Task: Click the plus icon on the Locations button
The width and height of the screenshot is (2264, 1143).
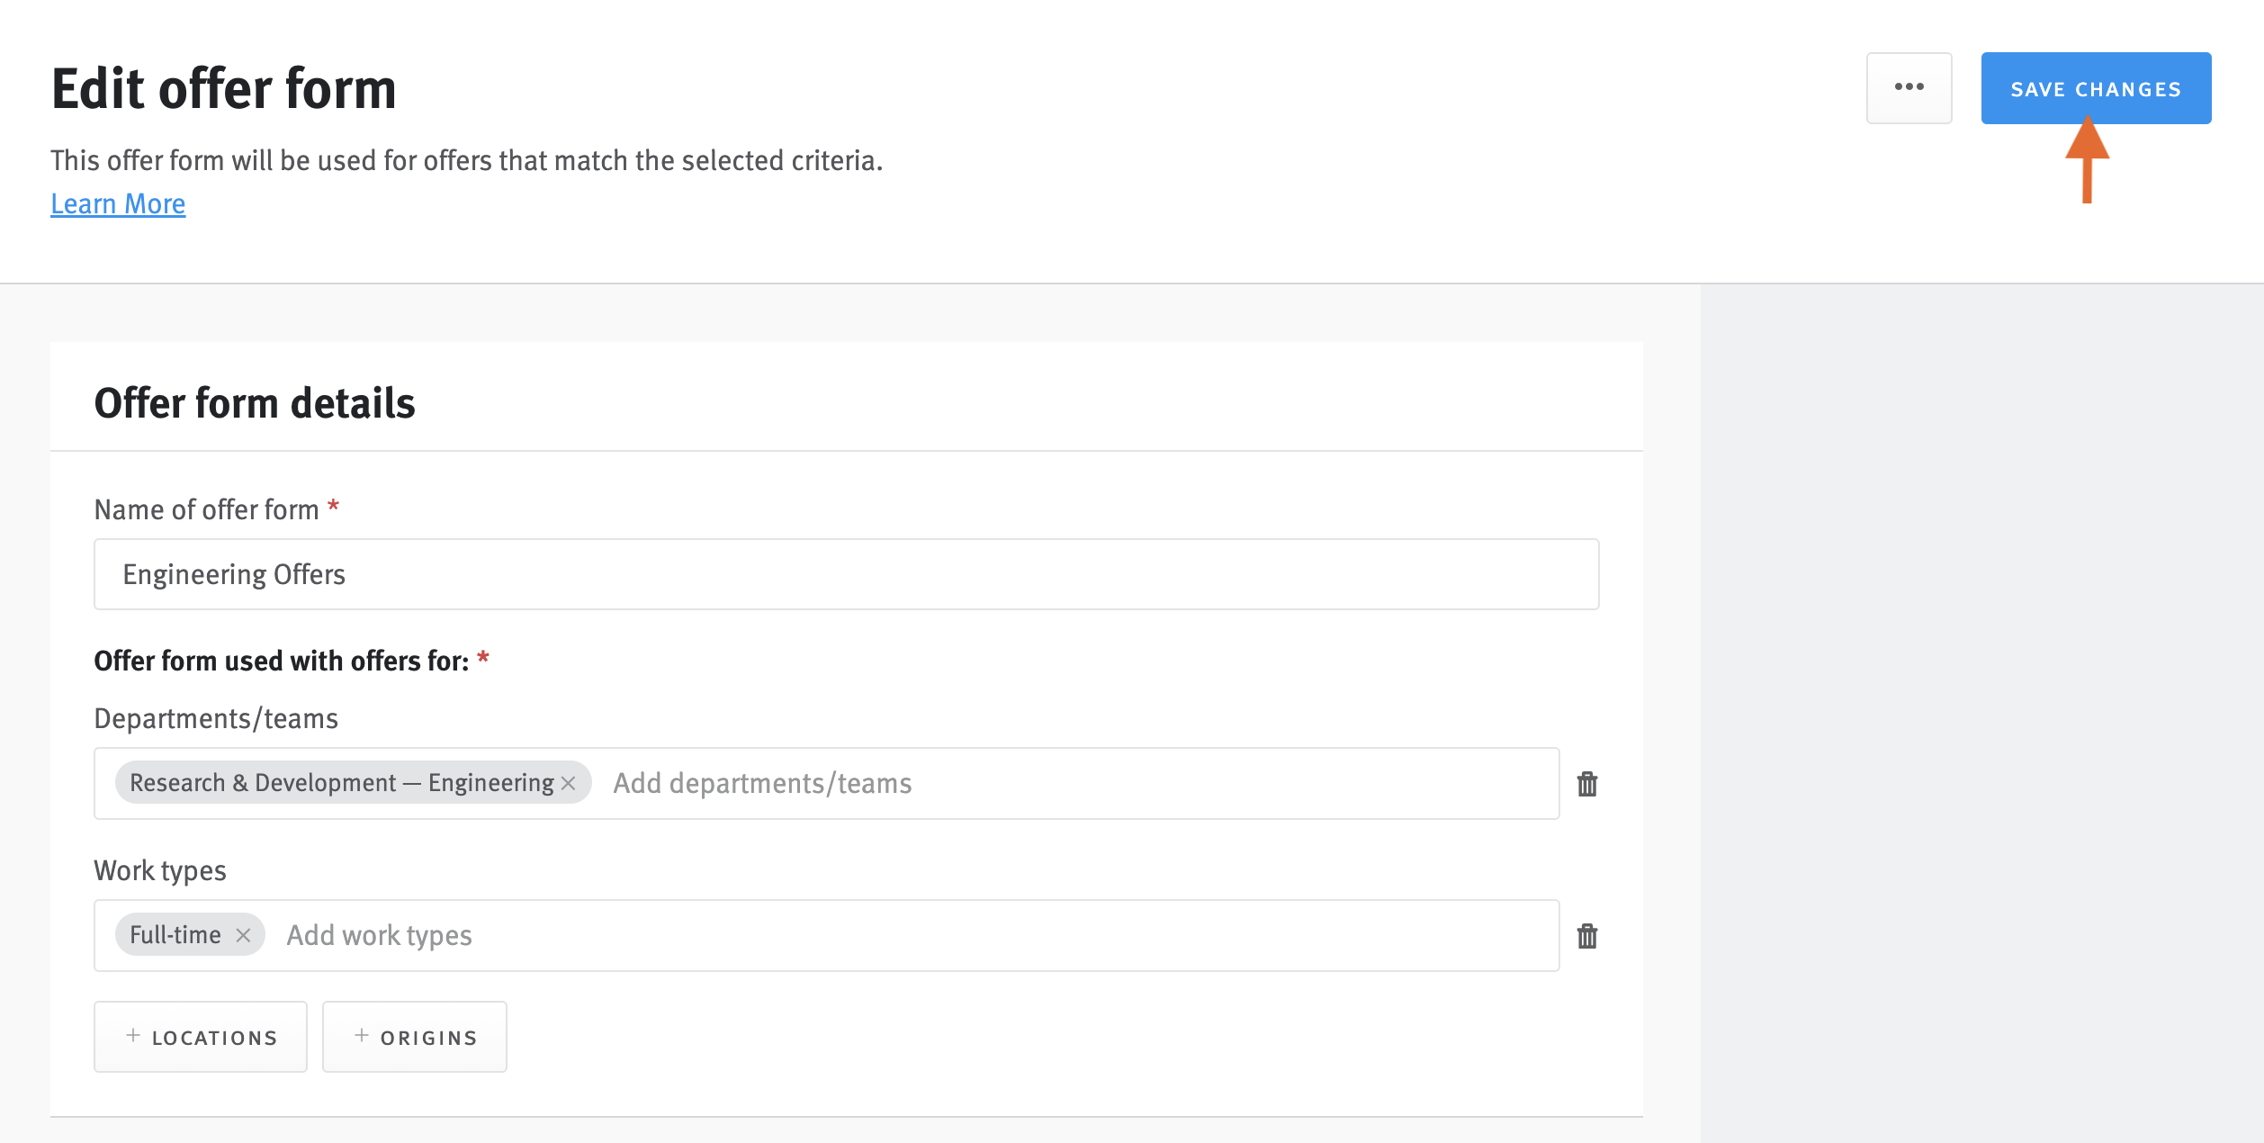Action: click(x=133, y=1036)
